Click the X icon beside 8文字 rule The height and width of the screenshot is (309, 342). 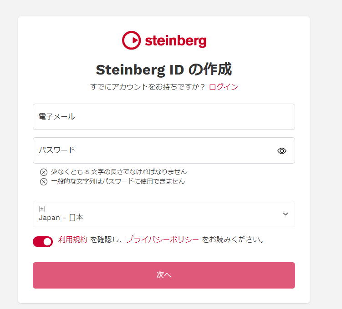click(x=44, y=172)
